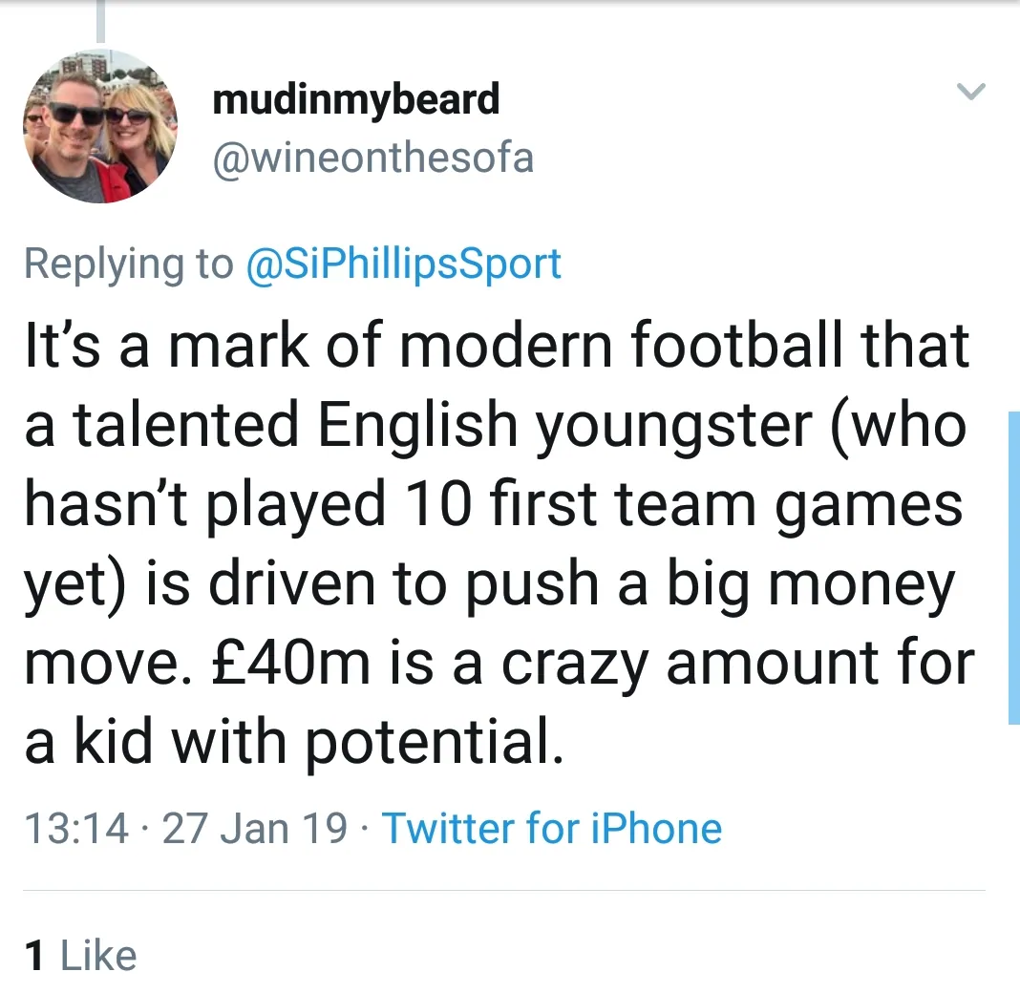Click the Twitter for iPhone source link
This screenshot has height=993, width=1020.
pyautogui.click(x=552, y=828)
